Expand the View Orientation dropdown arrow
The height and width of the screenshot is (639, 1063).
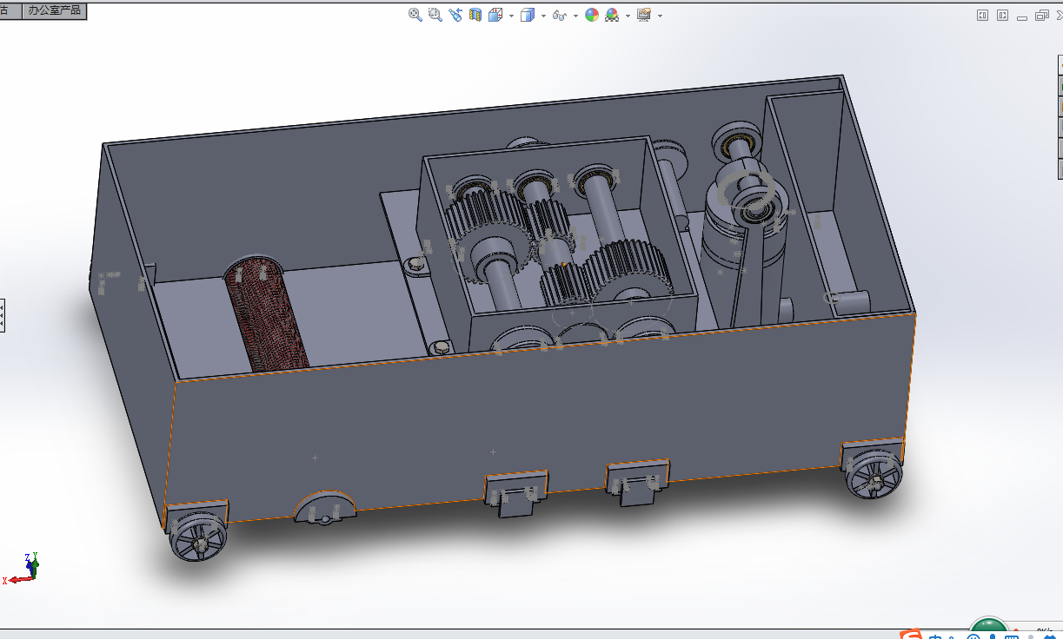coord(511,16)
